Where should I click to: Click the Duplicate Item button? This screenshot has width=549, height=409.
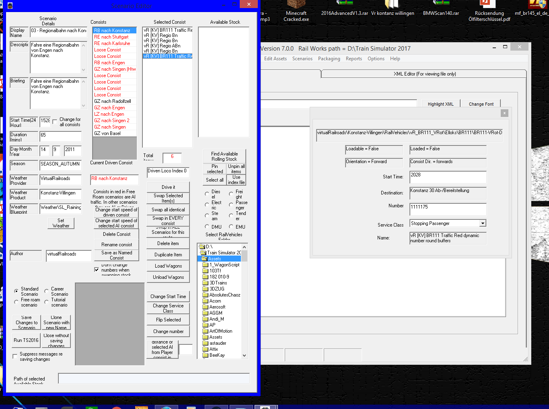pos(168,255)
